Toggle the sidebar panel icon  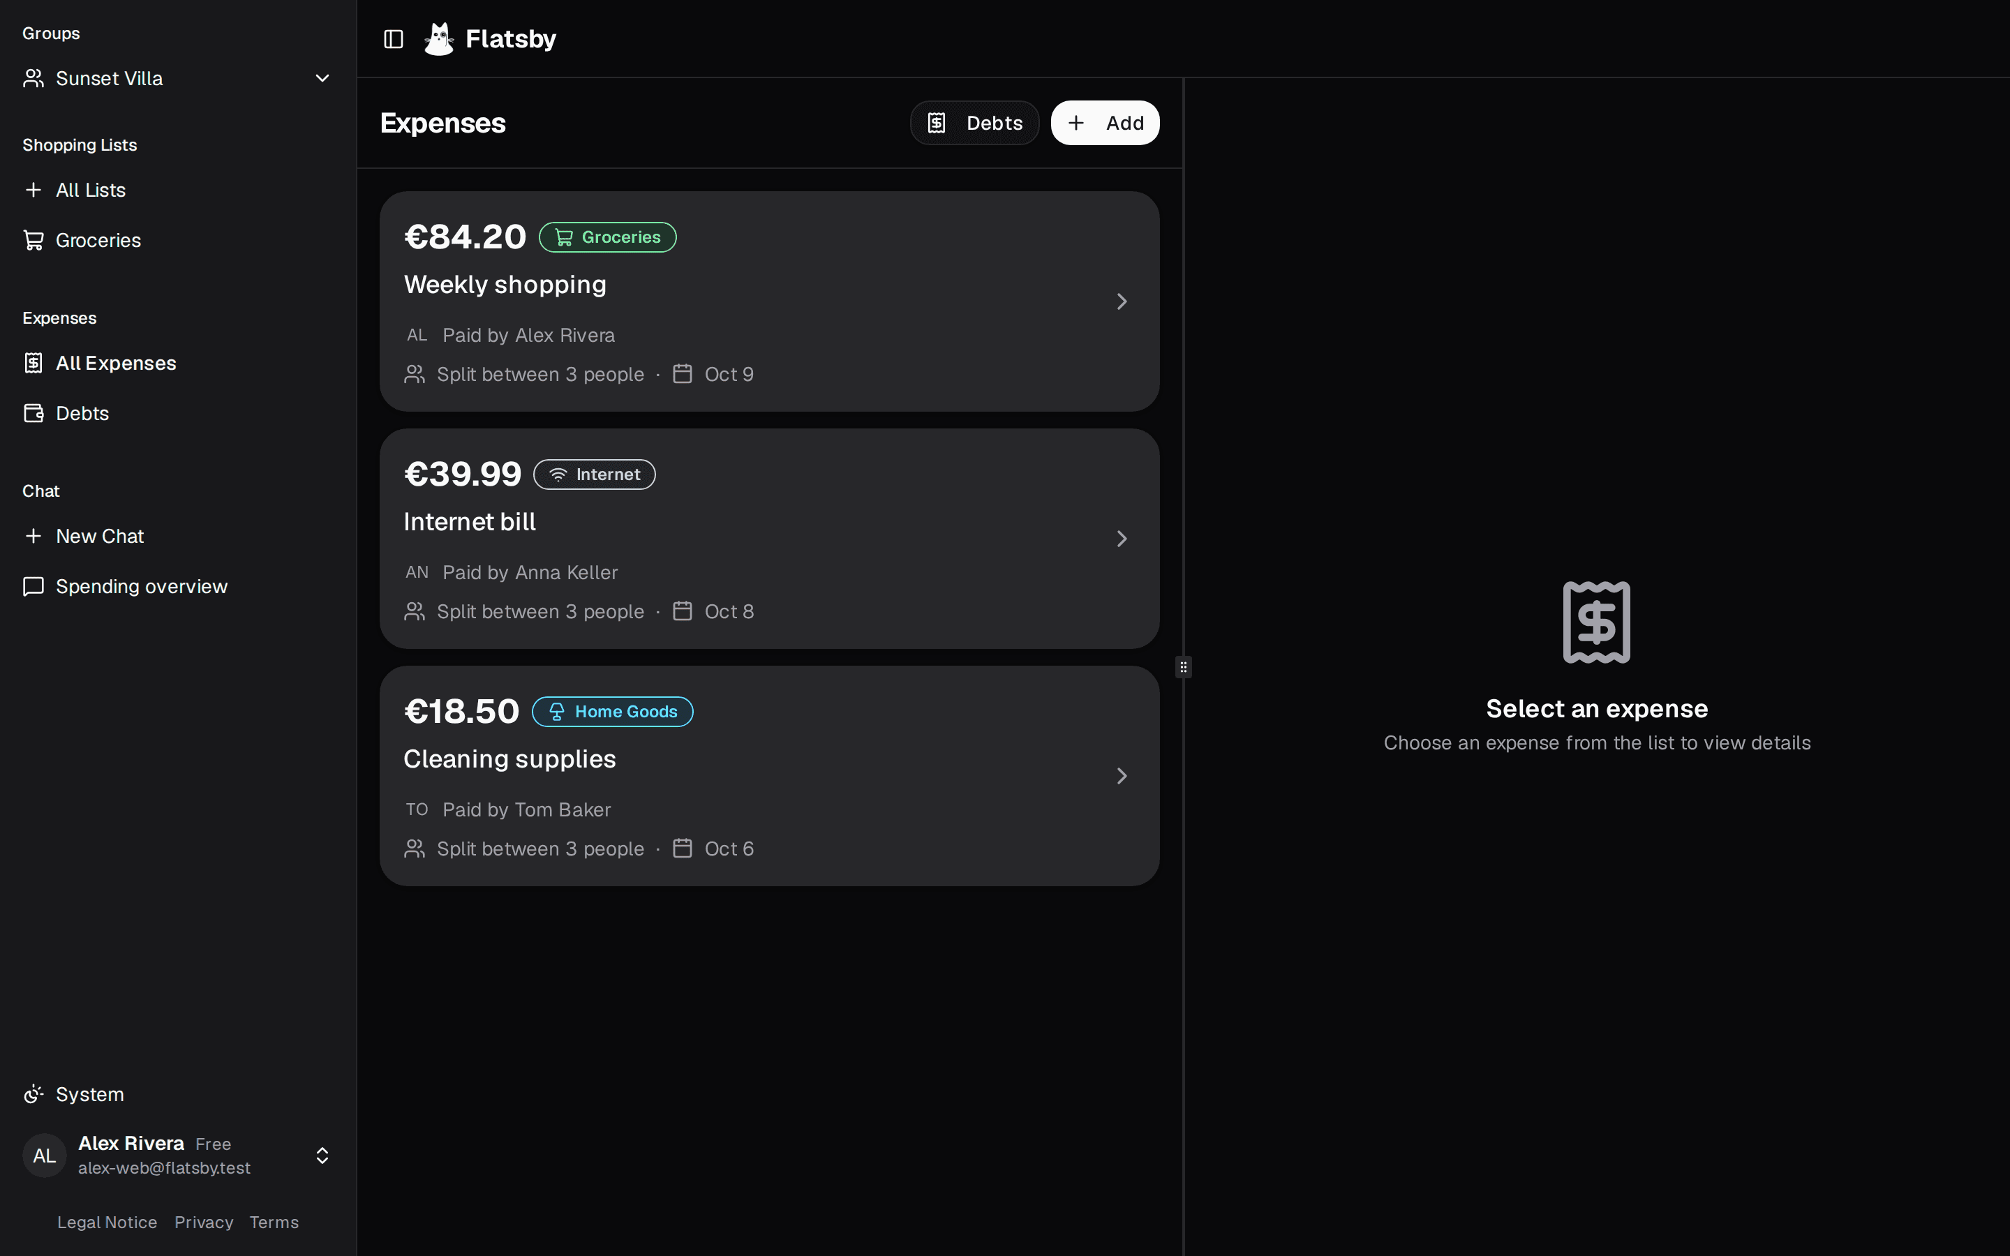(x=394, y=39)
